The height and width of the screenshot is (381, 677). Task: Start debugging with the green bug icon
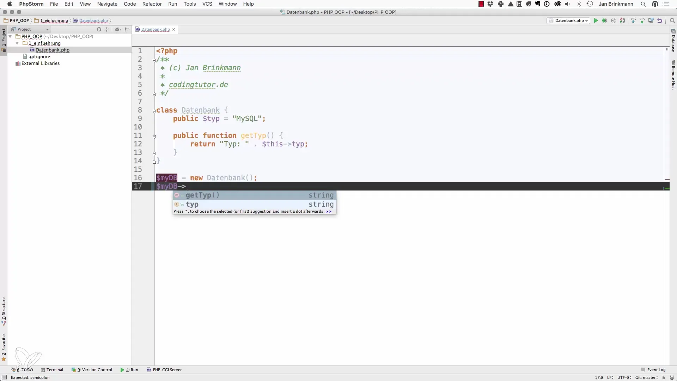pyautogui.click(x=604, y=20)
